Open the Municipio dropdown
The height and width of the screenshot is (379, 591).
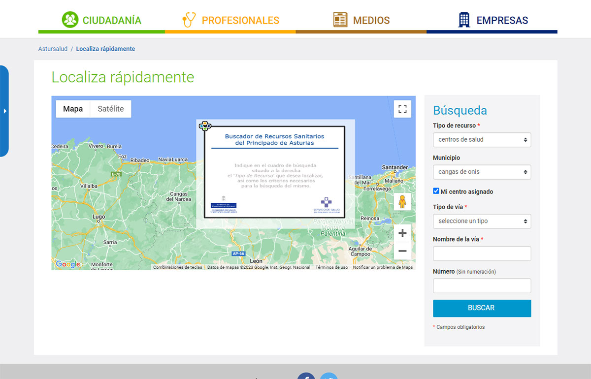(482, 172)
